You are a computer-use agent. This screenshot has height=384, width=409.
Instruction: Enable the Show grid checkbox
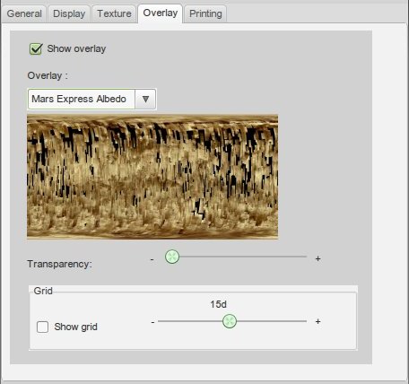pos(42,327)
